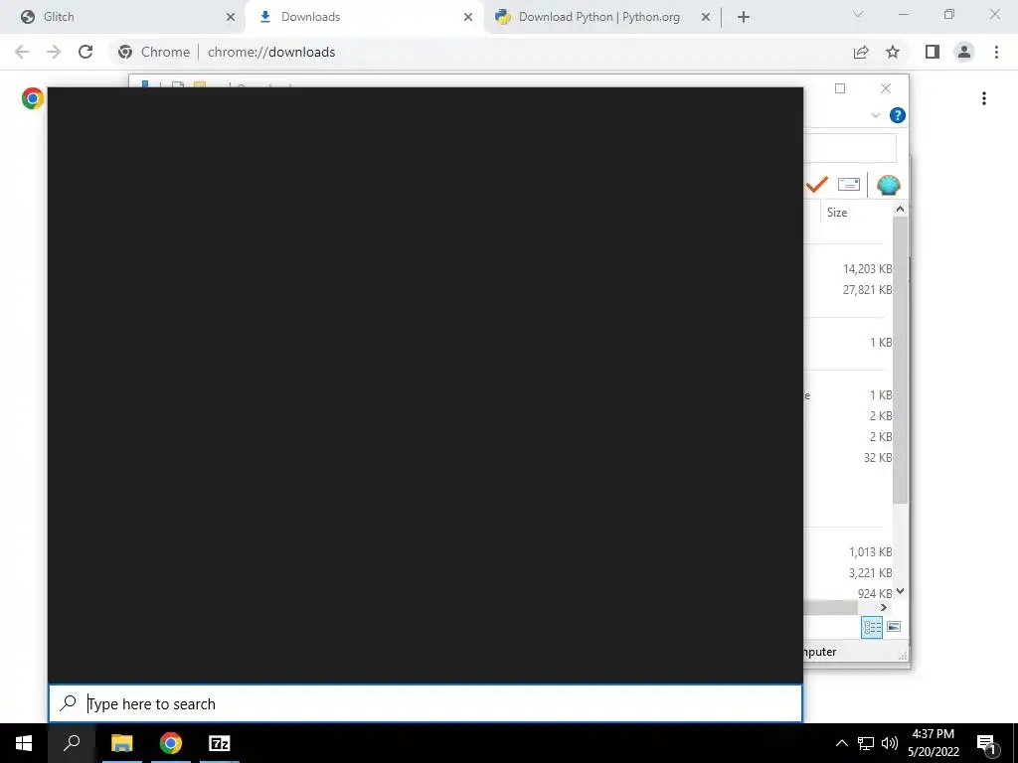Select the Downloads tab in Chrome

[x=364, y=17]
